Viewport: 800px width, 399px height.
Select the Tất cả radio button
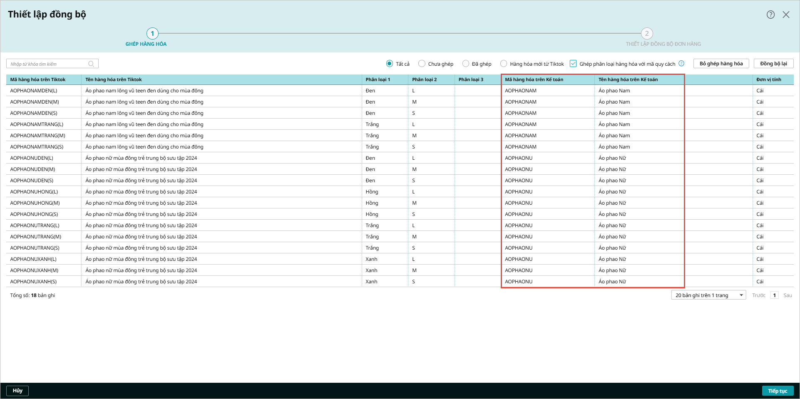pos(389,64)
